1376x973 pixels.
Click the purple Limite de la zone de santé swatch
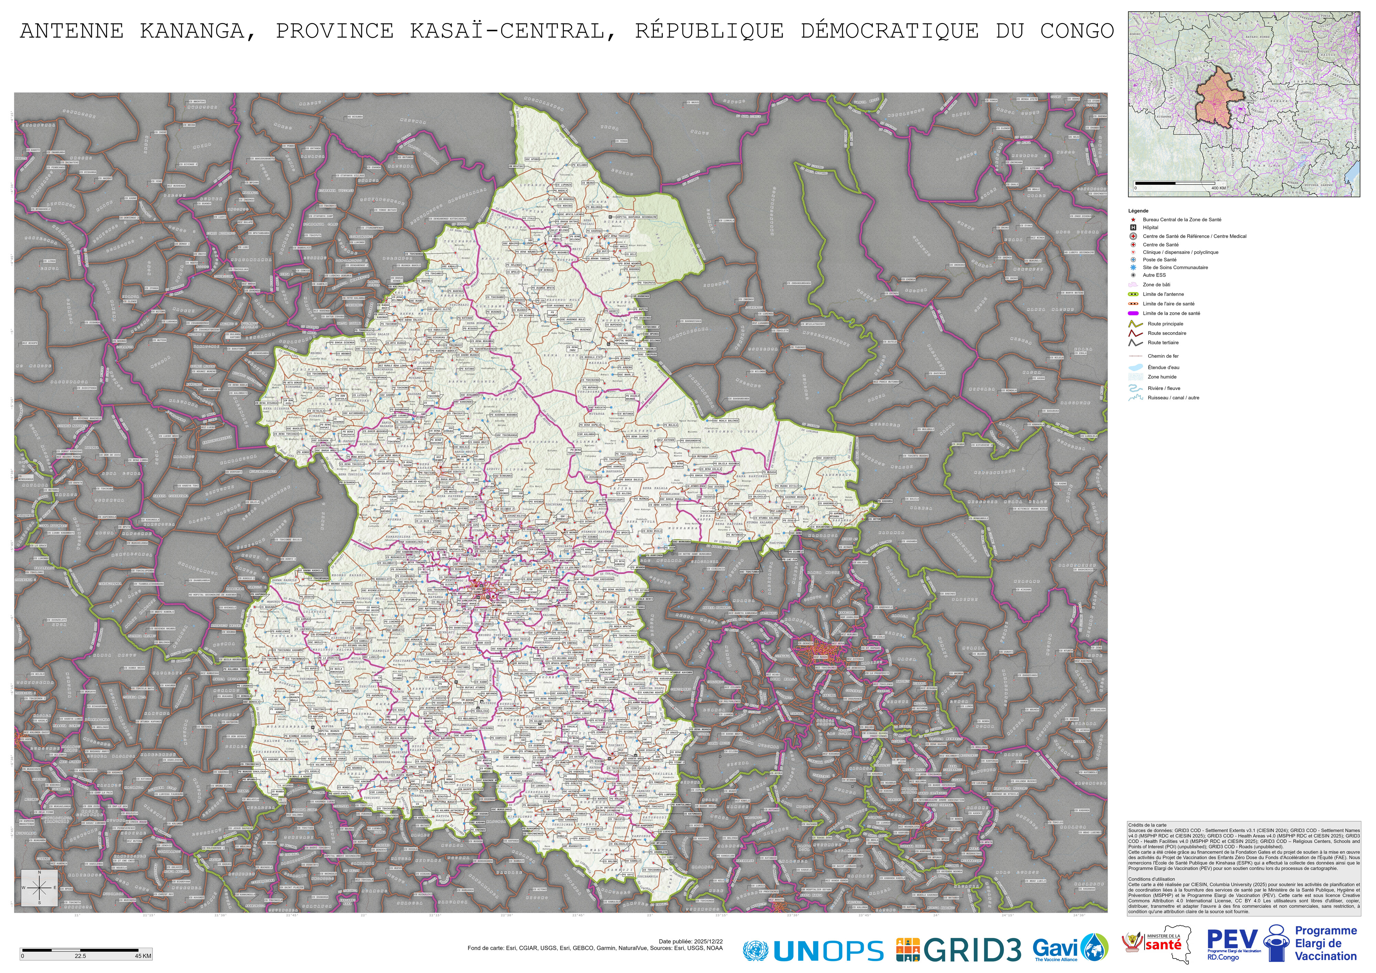(x=1133, y=314)
